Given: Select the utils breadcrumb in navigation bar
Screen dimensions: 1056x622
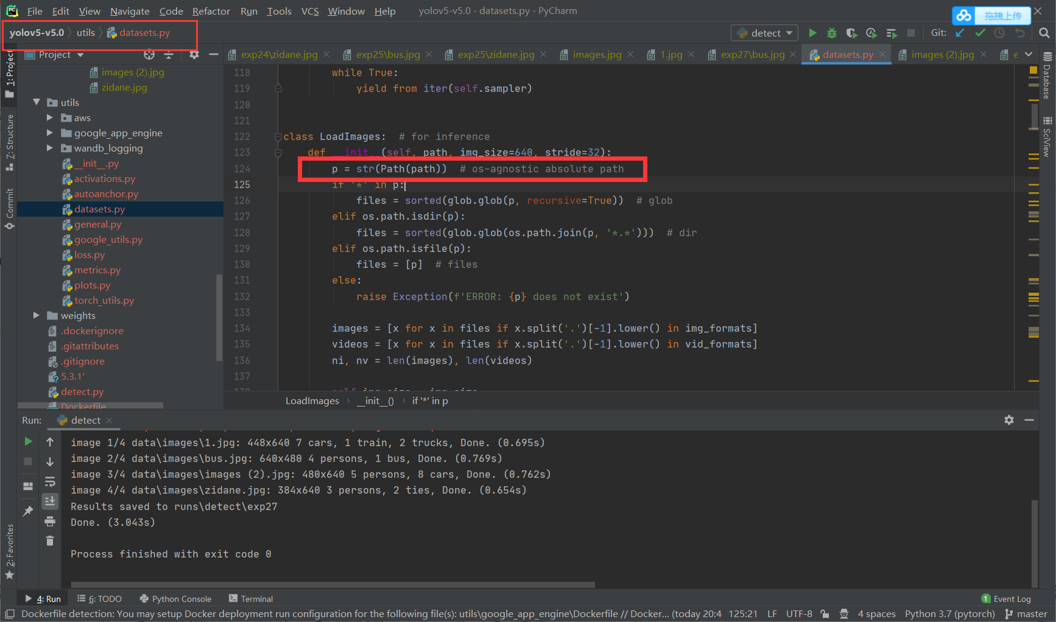Looking at the screenshot, I should [86, 33].
